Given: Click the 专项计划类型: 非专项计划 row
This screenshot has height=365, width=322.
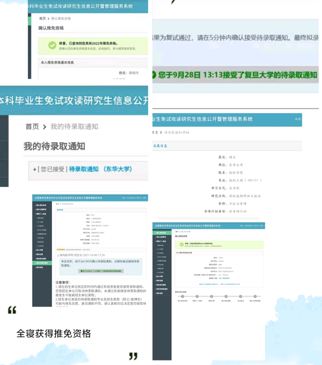Looking at the screenshot, I should point(225,211).
